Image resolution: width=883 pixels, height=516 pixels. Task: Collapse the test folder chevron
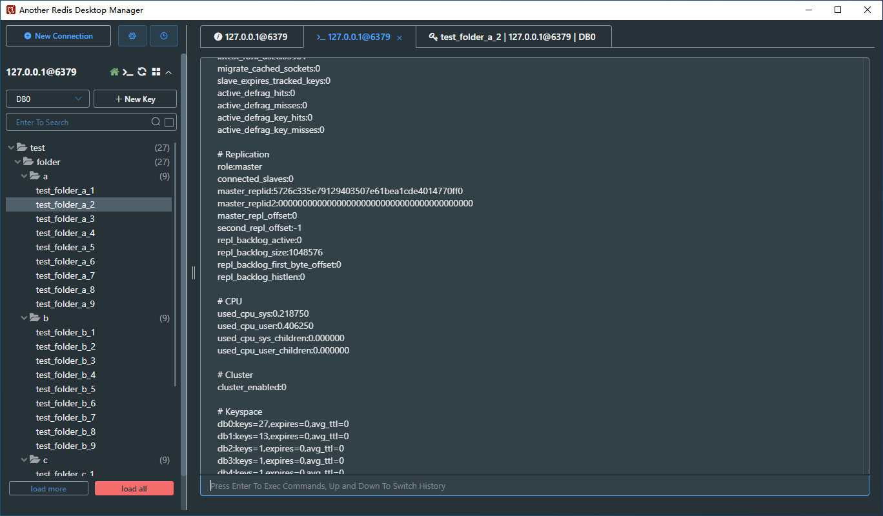[x=11, y=148]
